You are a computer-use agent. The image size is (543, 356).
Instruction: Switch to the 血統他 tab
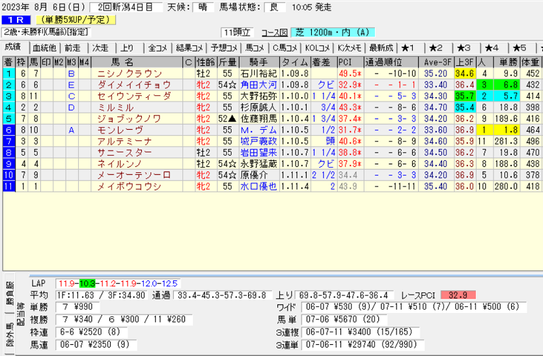point(44,48)
